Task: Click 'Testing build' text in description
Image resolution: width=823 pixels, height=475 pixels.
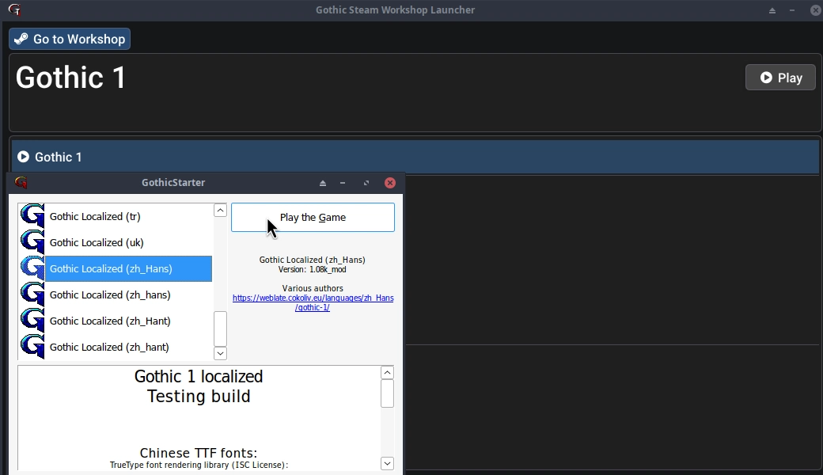Action: coord(199,397)
